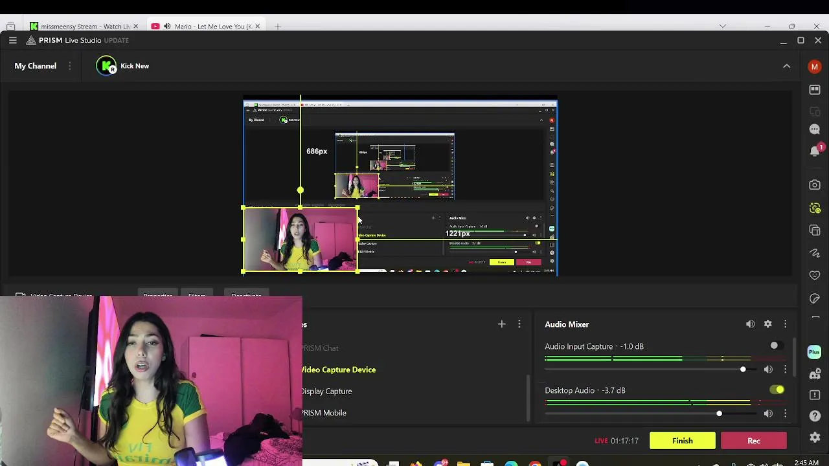Click the Audio Mixer panel title
The image size is (829, 466).
coord(567,324)
